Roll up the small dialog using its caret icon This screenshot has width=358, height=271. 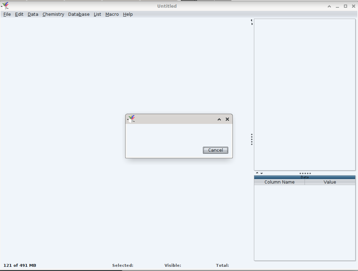point(219,119)
